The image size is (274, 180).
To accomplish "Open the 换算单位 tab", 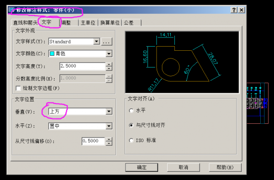I will (x=110, y=23).
